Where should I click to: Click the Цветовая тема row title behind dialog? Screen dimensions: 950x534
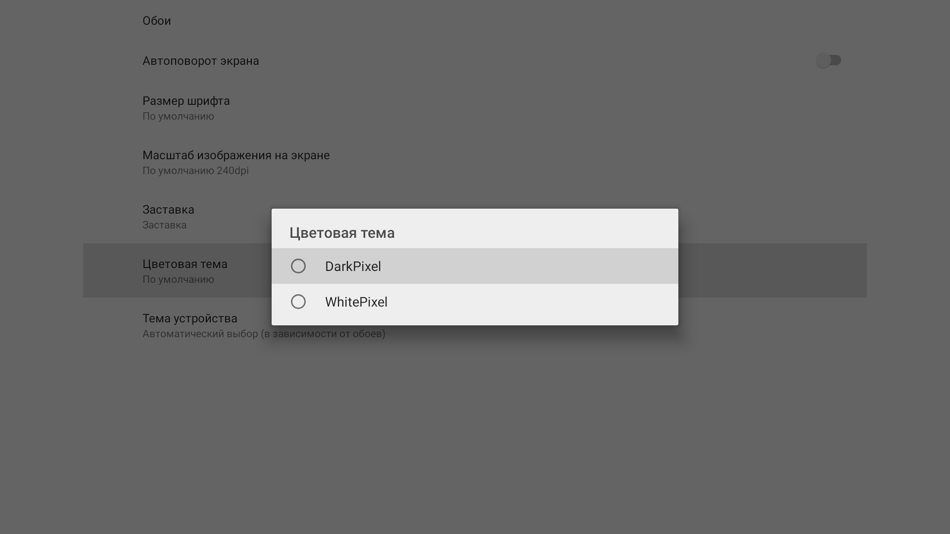point(185,264)
